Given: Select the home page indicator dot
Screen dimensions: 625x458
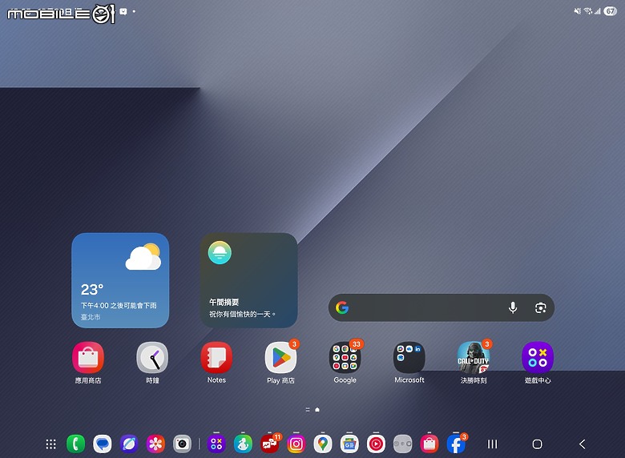Looking at the screenshot, I should pos(317,409).
